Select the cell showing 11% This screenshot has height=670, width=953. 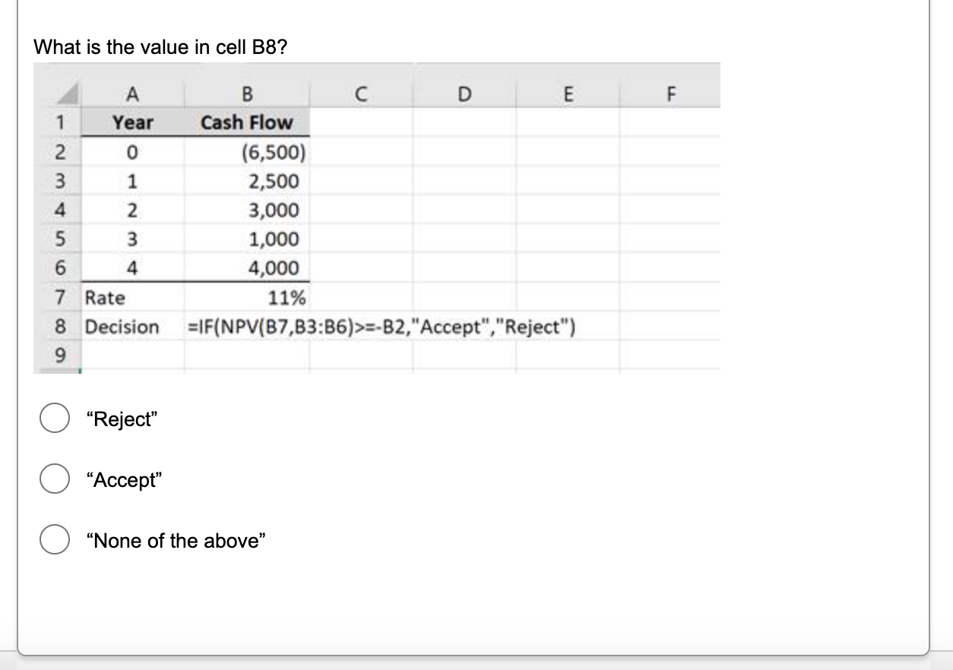246,298
